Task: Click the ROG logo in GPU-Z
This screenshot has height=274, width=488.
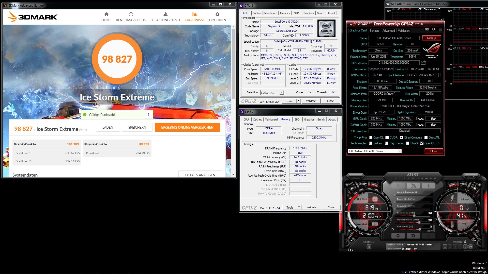Action: coord(432,50)
